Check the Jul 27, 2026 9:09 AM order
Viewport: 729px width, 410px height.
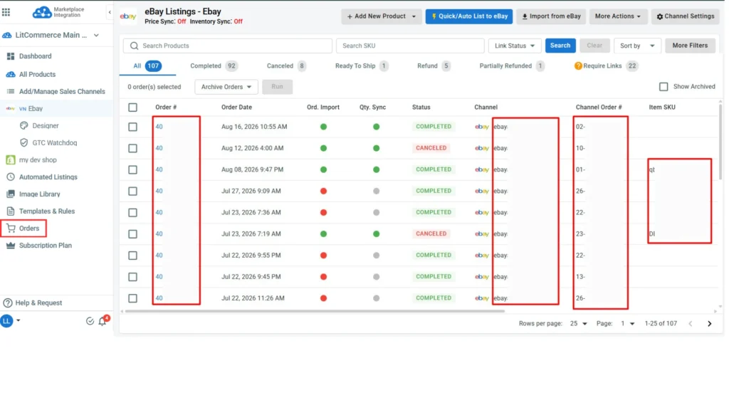[133, 191]
